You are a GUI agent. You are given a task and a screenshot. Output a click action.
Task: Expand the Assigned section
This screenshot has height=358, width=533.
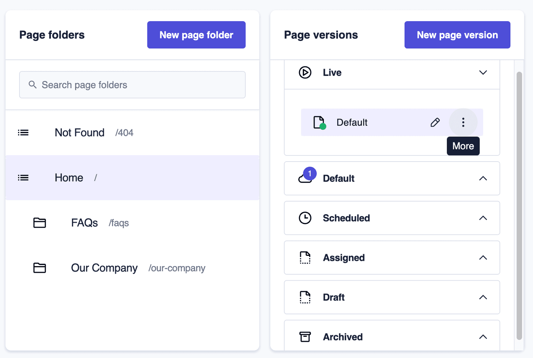coord(483,258)
